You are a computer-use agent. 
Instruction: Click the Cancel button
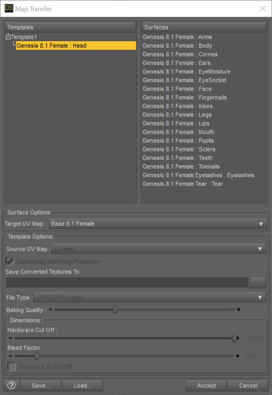pyautogui.click(x=248, y=385)
